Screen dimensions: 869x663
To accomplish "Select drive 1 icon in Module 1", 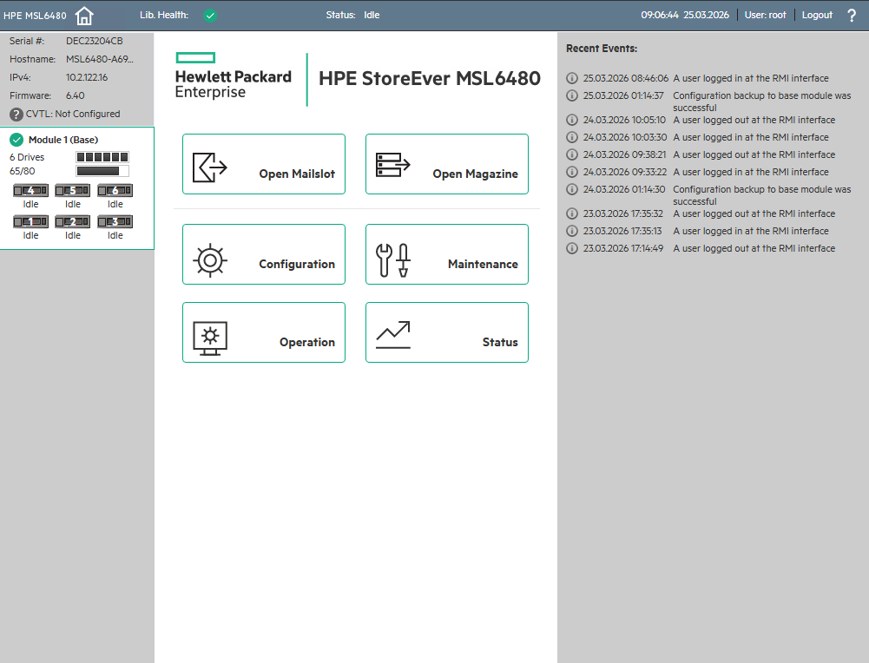I will [30, 221].
